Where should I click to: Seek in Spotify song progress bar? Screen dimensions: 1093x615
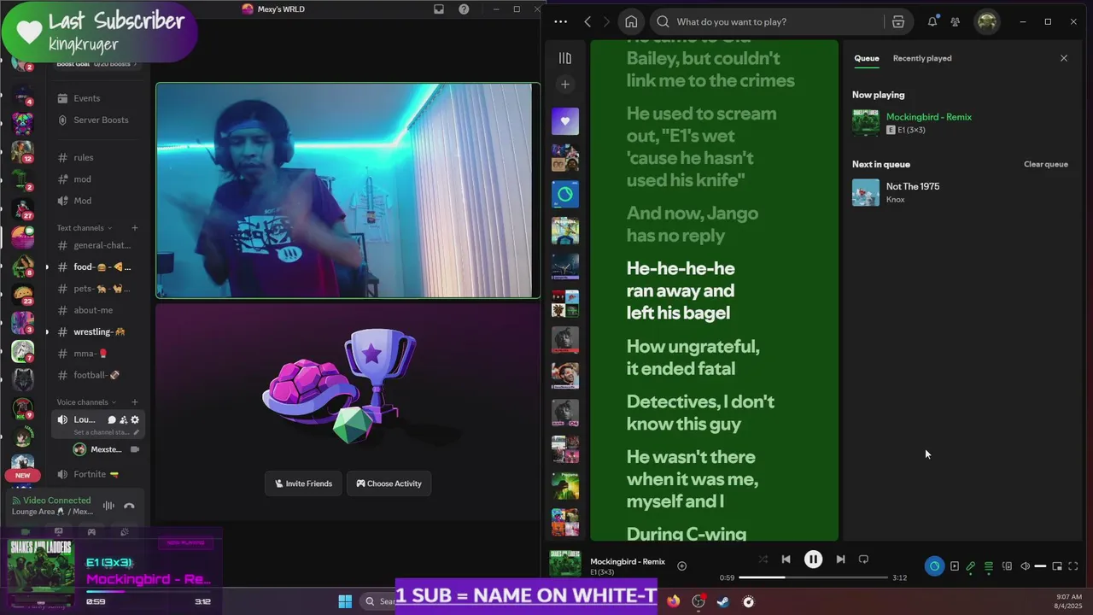coord(813,577)
